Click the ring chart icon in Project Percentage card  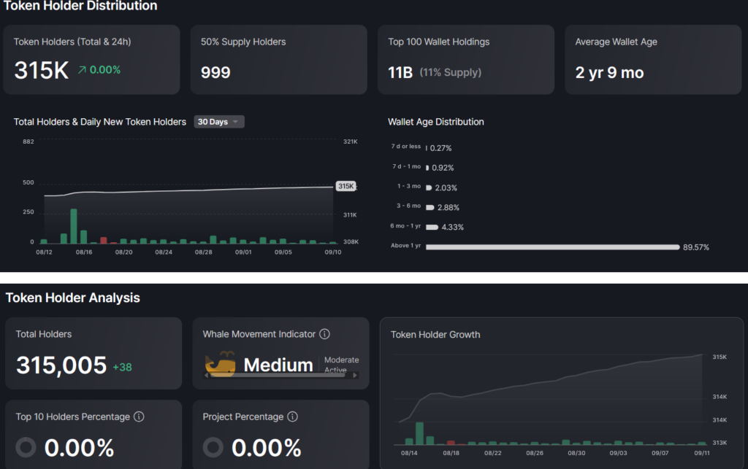coord(213,448)
